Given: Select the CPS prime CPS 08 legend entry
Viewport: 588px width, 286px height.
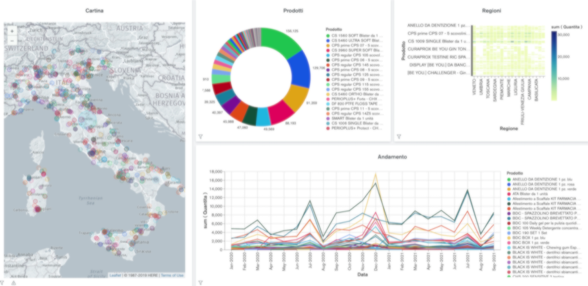Looking at the screenshot, I should tap(355, 70).
